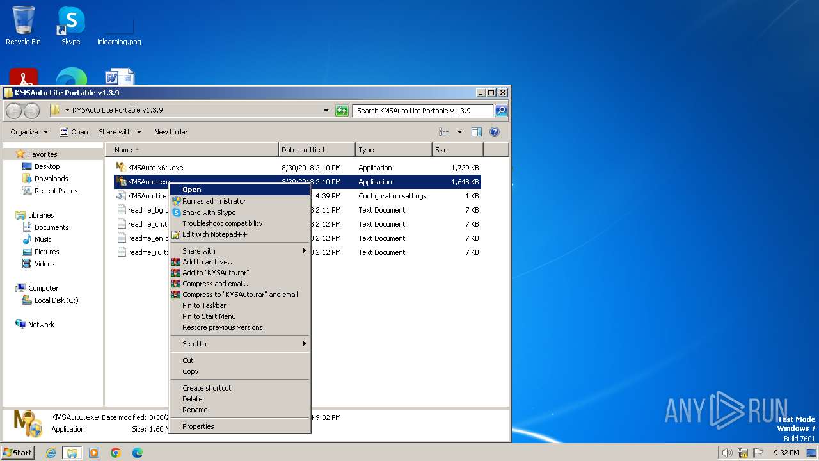Launch Google Chrome from the taskbar
819x461 pixels.
pyautogui.click(x=116, y=453)
